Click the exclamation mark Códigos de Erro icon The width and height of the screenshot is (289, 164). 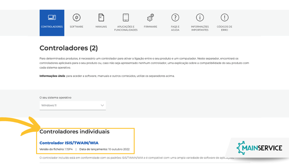[x=224, y=17]
